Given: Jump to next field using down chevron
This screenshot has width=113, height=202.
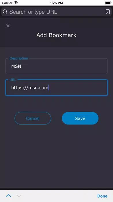Looking at the screenshot, I should 19,196.
